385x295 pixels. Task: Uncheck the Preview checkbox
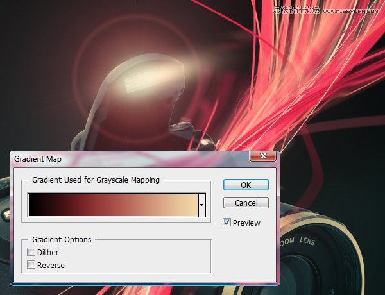coord(227,223)
